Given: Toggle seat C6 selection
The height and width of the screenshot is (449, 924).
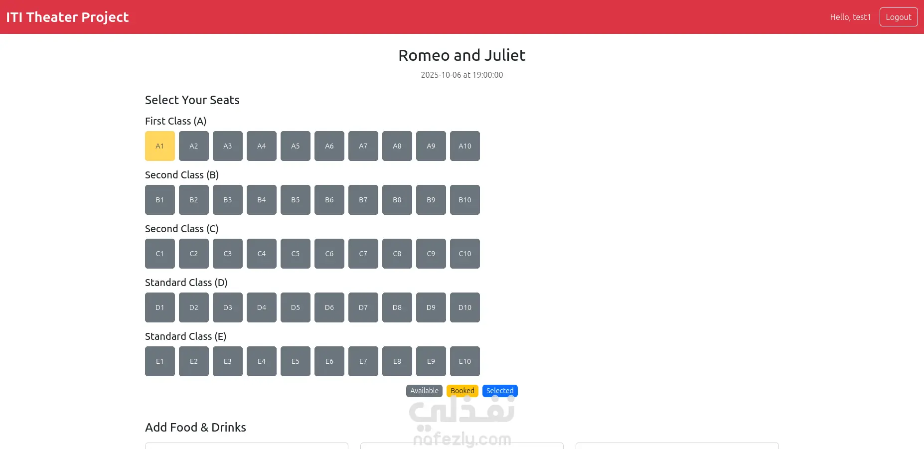Looking at the screenshot, I should [329, 254].
